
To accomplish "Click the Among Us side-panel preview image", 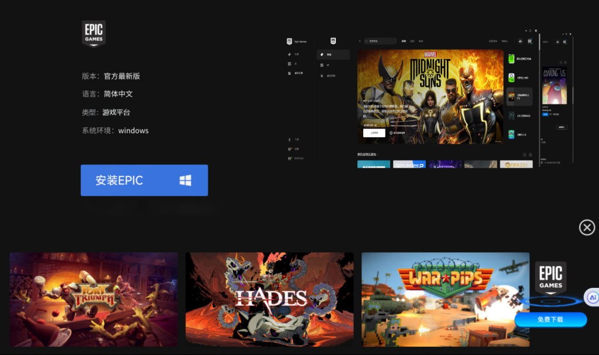I will point(555,86).
